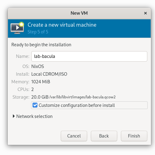Click the lab-bacula.qcow2 storage path

[83, 97]
